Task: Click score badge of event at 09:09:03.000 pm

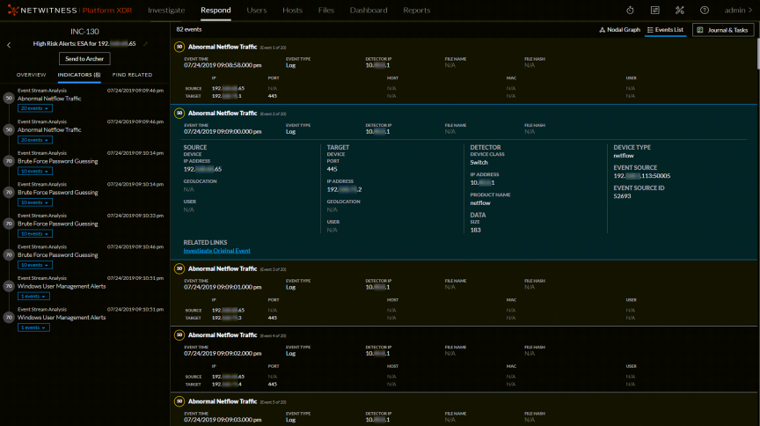Action: [179, 401]
